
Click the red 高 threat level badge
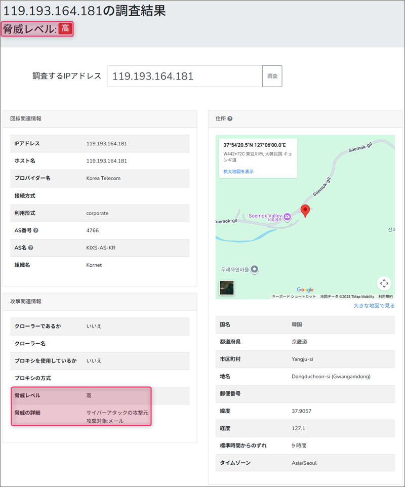(65, 29)
